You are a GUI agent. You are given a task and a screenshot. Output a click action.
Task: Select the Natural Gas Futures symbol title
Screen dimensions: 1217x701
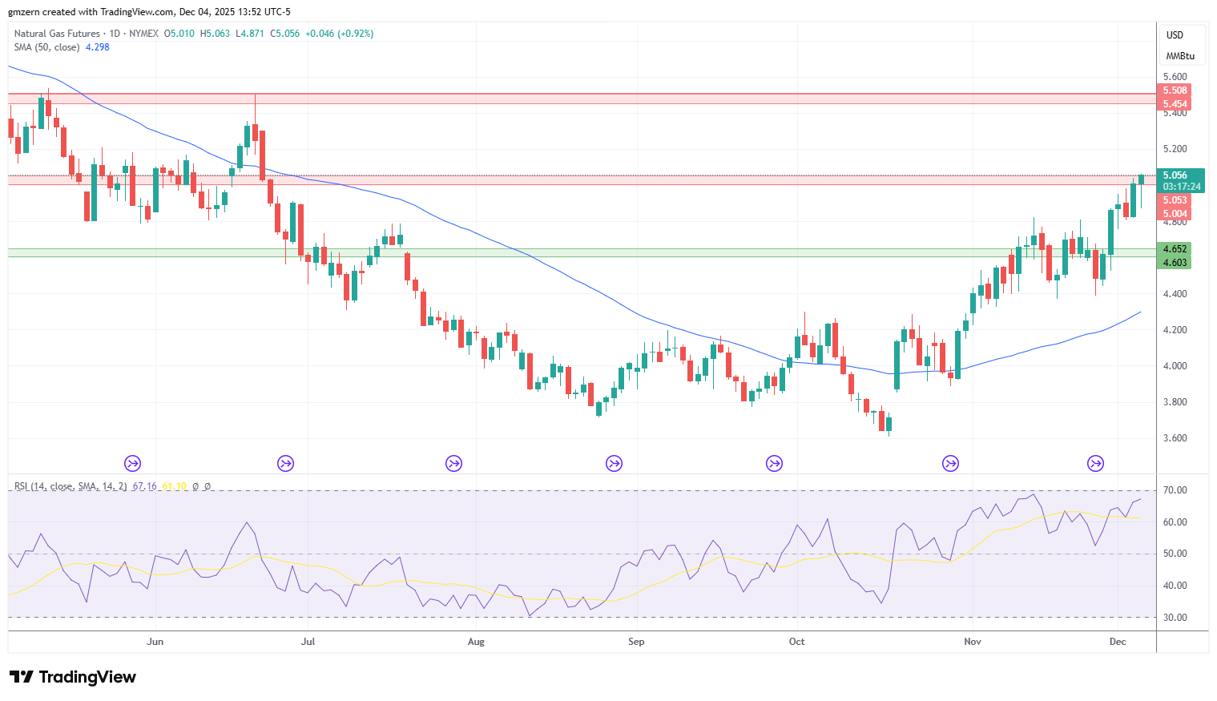57,34
